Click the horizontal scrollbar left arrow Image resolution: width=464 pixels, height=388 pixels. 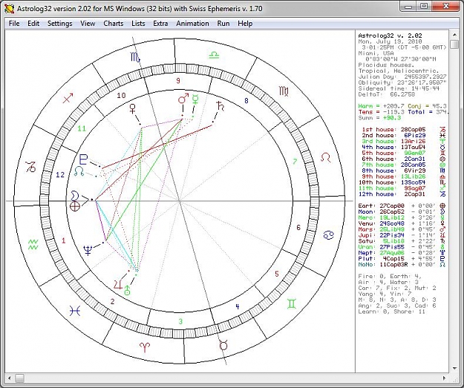pos(9,378)
